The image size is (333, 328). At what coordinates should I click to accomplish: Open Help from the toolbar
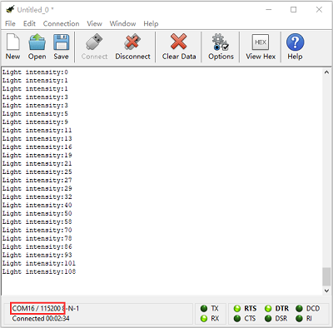[295, 42]
